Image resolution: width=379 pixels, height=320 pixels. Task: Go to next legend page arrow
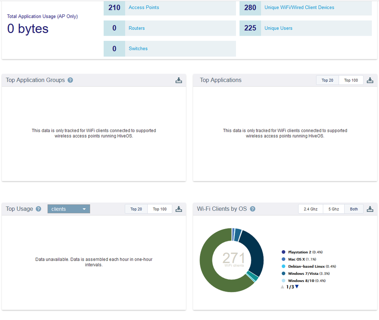(297, 287)
